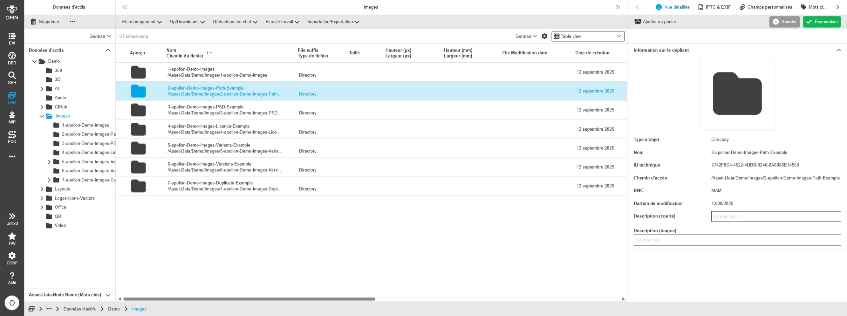Screen dimensions: 847x316
Task: Click the Économiser save button
Action: [822, 22]
